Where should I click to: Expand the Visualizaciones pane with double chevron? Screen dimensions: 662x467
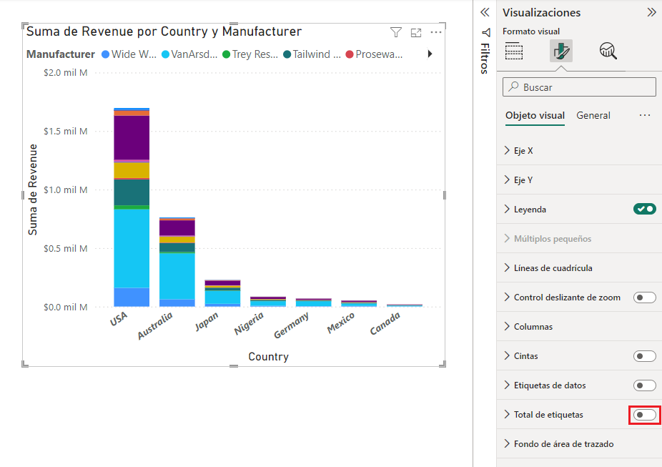click(651, 12)
